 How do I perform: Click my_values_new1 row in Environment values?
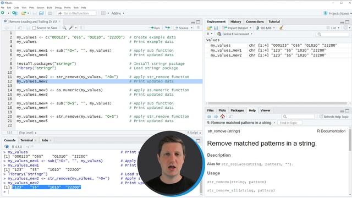pos(278,50)
